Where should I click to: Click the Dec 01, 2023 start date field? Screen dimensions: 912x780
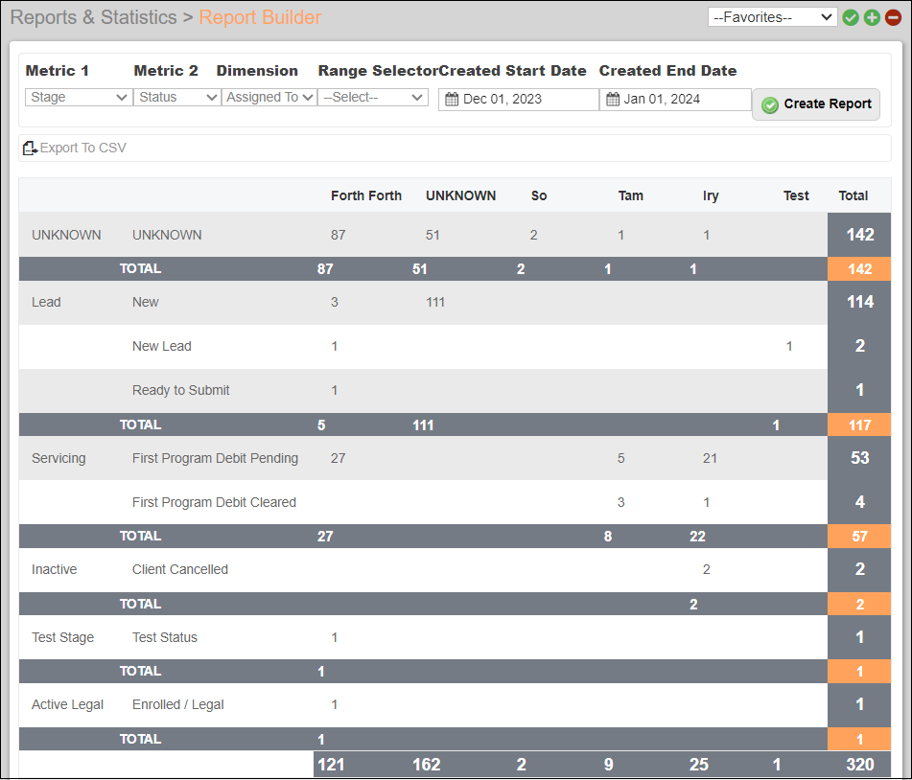(x=518, y=100)
